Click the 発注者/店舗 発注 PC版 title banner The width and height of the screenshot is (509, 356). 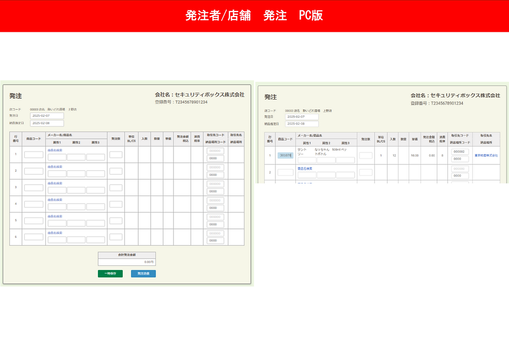click(254, 15)
